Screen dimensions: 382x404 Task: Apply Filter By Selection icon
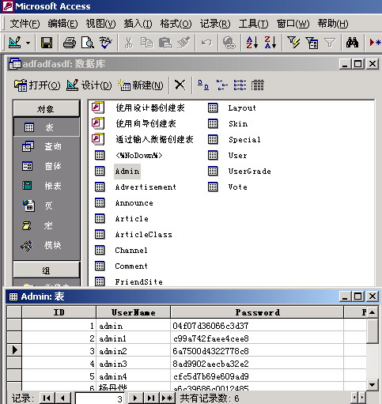(x=293, y=43)
